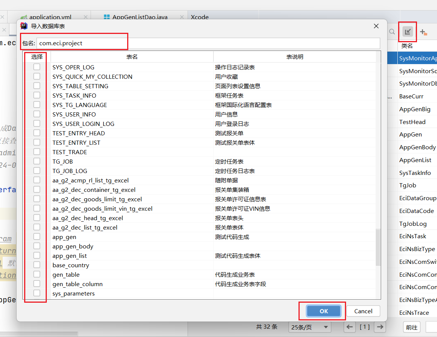The height and width of the screenshot is (337, 437).
Task: Check the gen_table checkbox
Action: [37, 274]
